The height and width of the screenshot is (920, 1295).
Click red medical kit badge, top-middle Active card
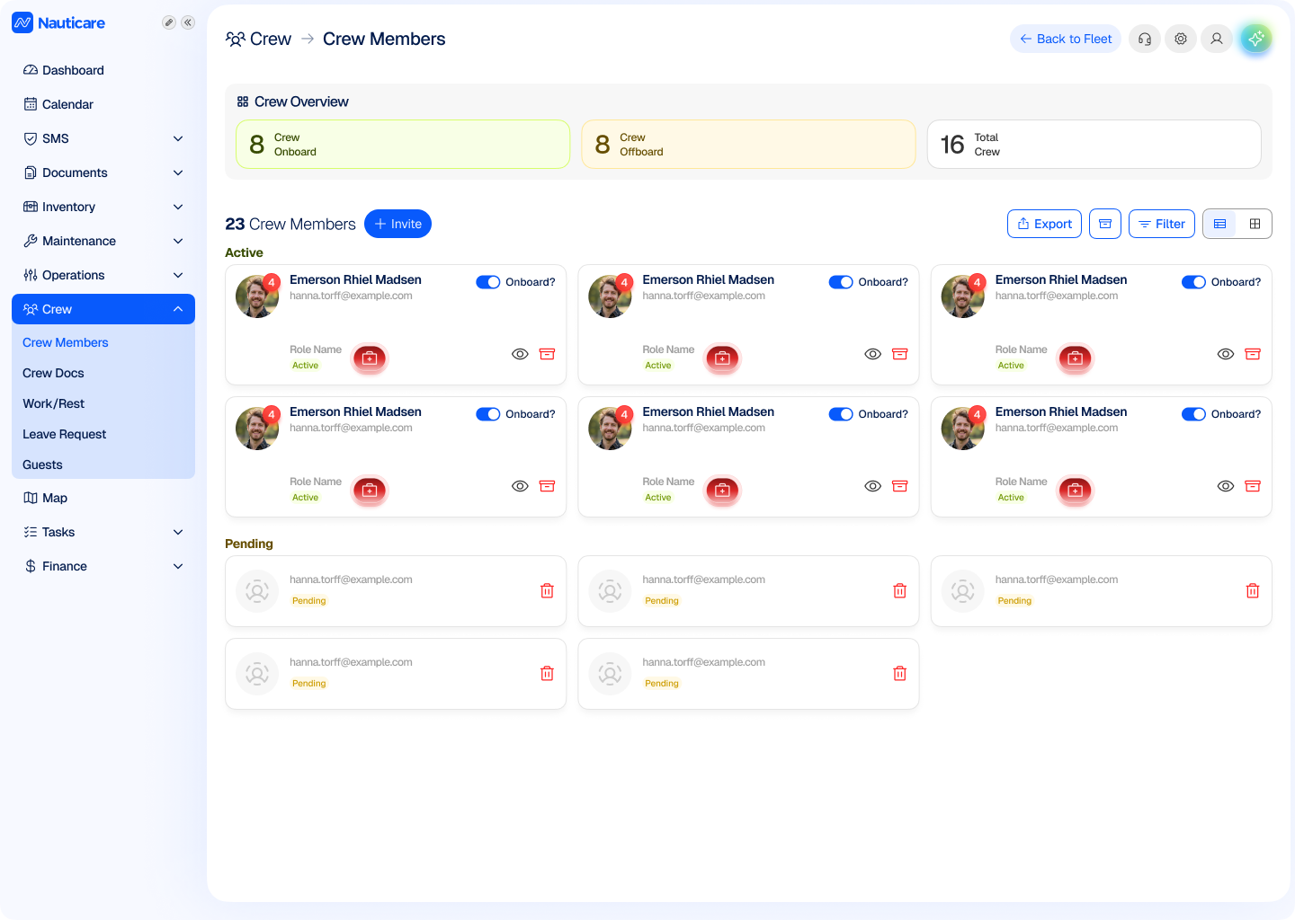coord(722,358)
